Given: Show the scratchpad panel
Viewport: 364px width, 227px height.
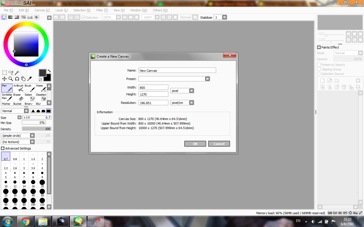Looking at the screenshot, I should pos(37,17).
